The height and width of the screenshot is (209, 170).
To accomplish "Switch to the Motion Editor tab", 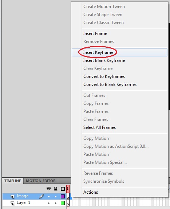I will [x=41, y=181].
